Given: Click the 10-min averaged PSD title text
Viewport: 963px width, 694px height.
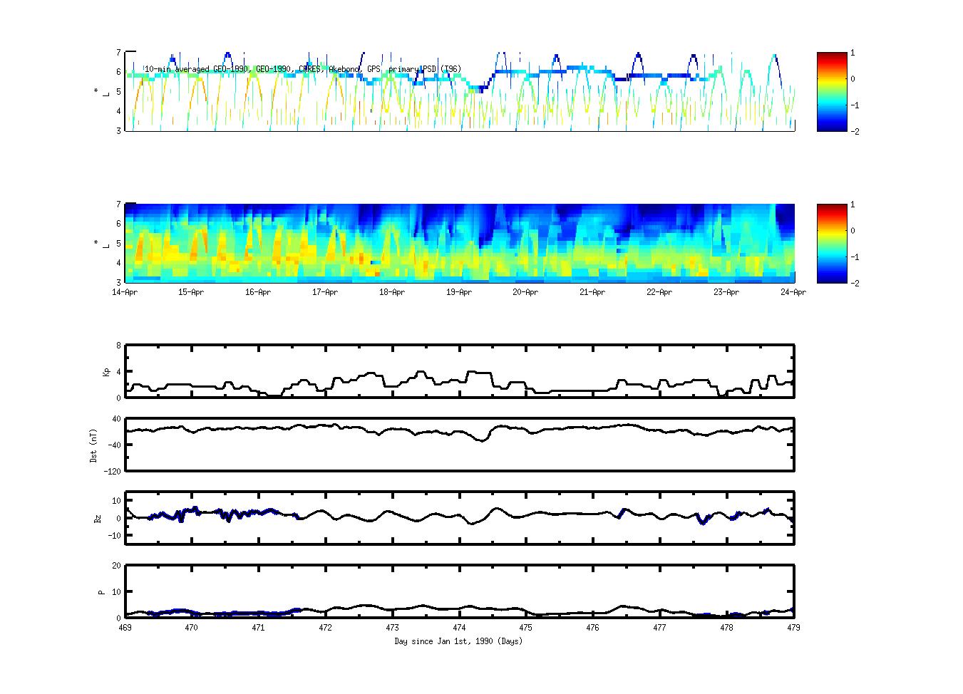Looking at the screenshot, I should point(302,69).
